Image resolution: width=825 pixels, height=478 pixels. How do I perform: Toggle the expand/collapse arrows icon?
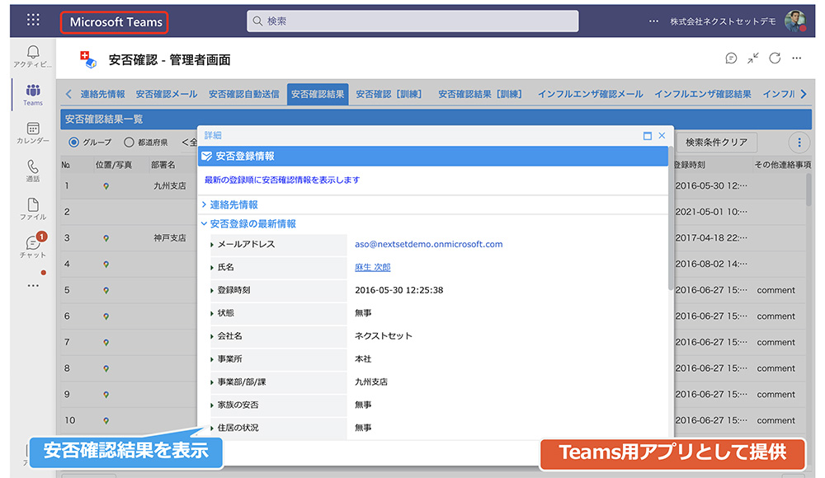pyautogui.click(x=753, y=59)
